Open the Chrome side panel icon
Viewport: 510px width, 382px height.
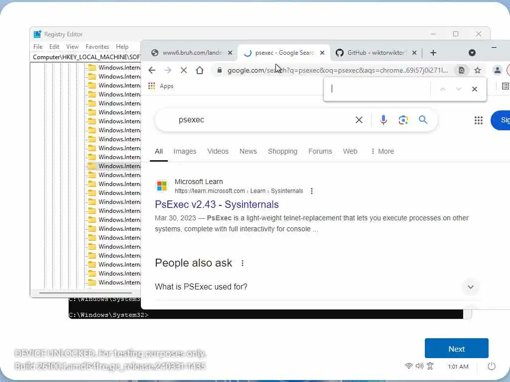click(x=505, y=86)
